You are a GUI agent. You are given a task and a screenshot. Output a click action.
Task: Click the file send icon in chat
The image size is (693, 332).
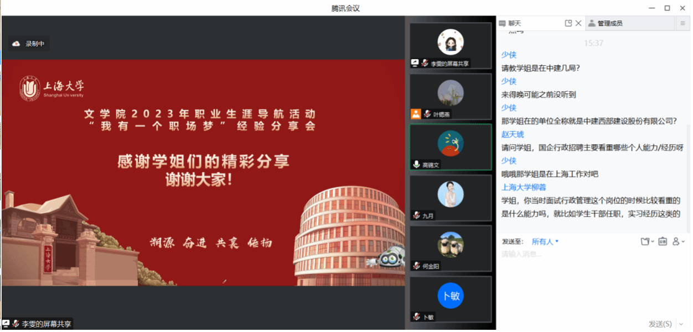tap(644, 241)
